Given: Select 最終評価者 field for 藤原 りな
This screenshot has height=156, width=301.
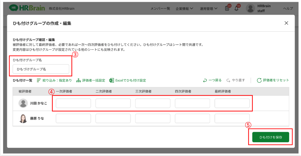Looking at the screenshot, I should [232, 118].
